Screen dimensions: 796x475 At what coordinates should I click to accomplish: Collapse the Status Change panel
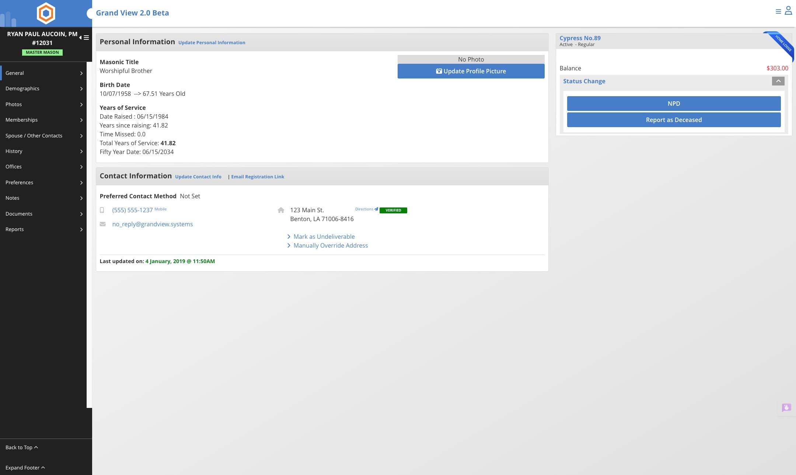(778, 81)
